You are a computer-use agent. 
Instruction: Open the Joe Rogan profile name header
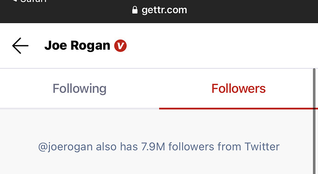(77, 46)
